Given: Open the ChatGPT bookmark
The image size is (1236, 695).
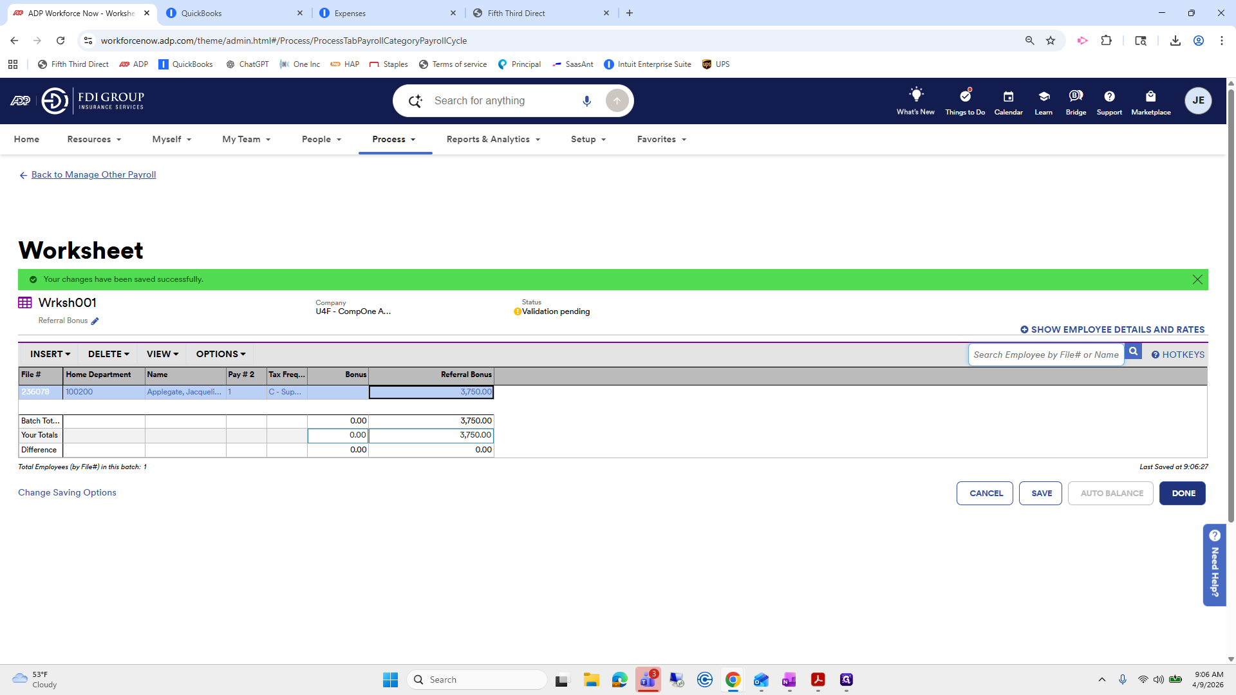Looking at the screenshot, I should pyautogui.click(x=247, y=64).
